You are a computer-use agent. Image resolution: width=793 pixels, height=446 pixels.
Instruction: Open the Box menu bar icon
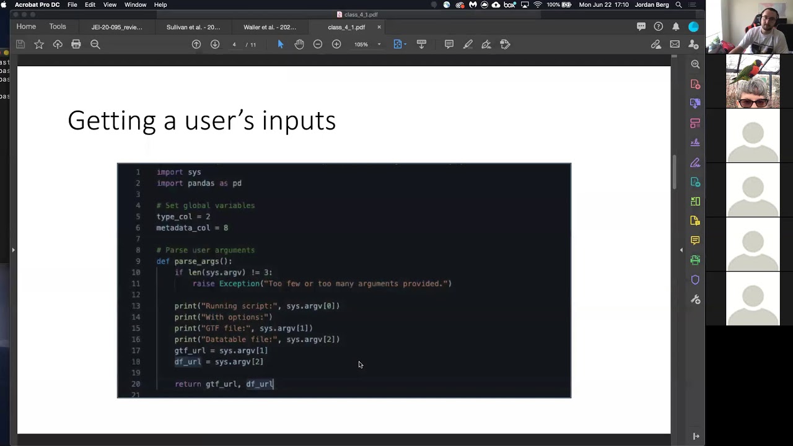[510, 4]
